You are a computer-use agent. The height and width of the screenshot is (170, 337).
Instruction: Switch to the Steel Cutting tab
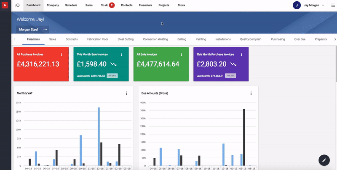(x=126, y=39)
